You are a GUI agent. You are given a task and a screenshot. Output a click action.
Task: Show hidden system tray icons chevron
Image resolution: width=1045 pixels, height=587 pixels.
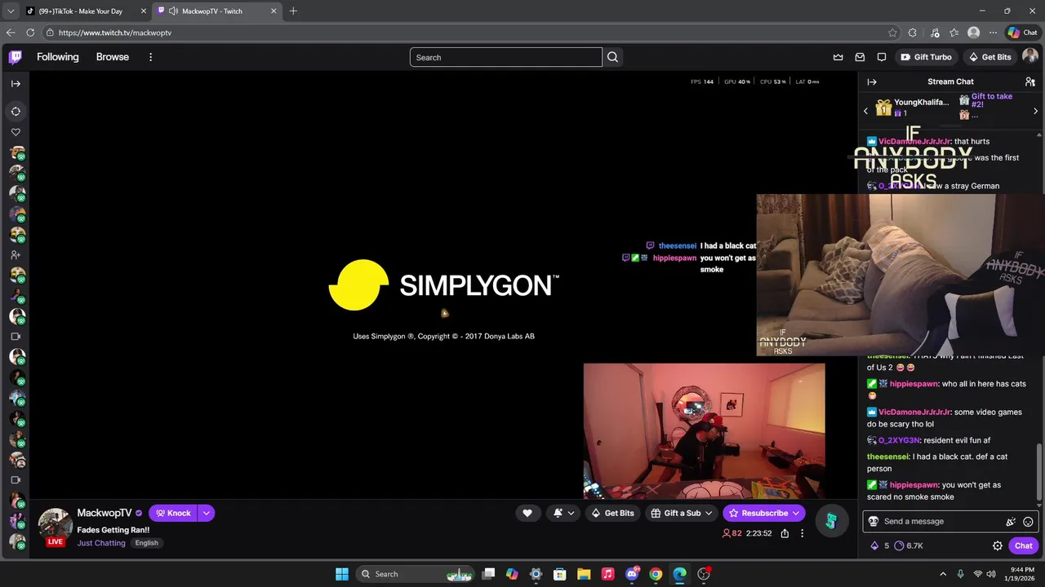coord(943,574)
